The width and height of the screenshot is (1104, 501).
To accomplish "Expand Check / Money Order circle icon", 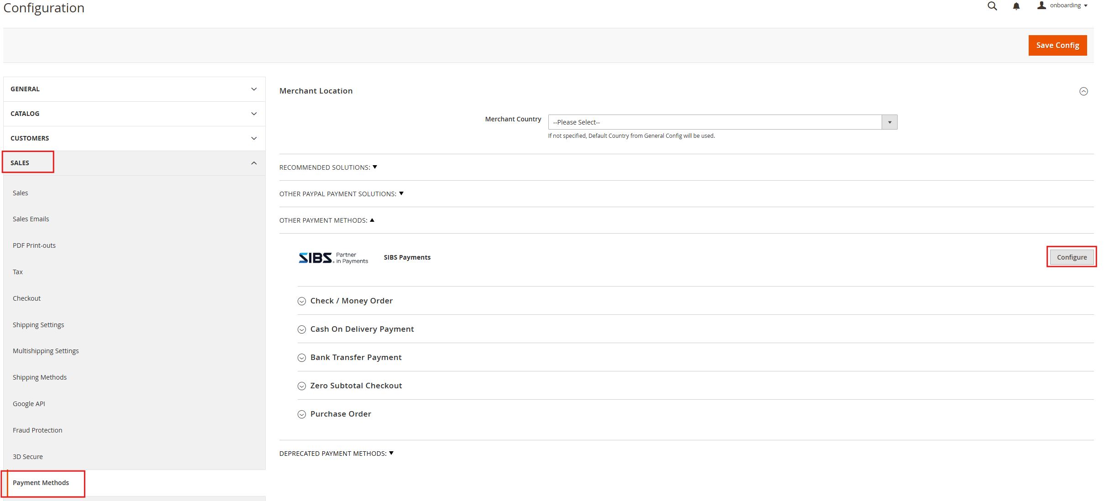I will tap(302, 301).
